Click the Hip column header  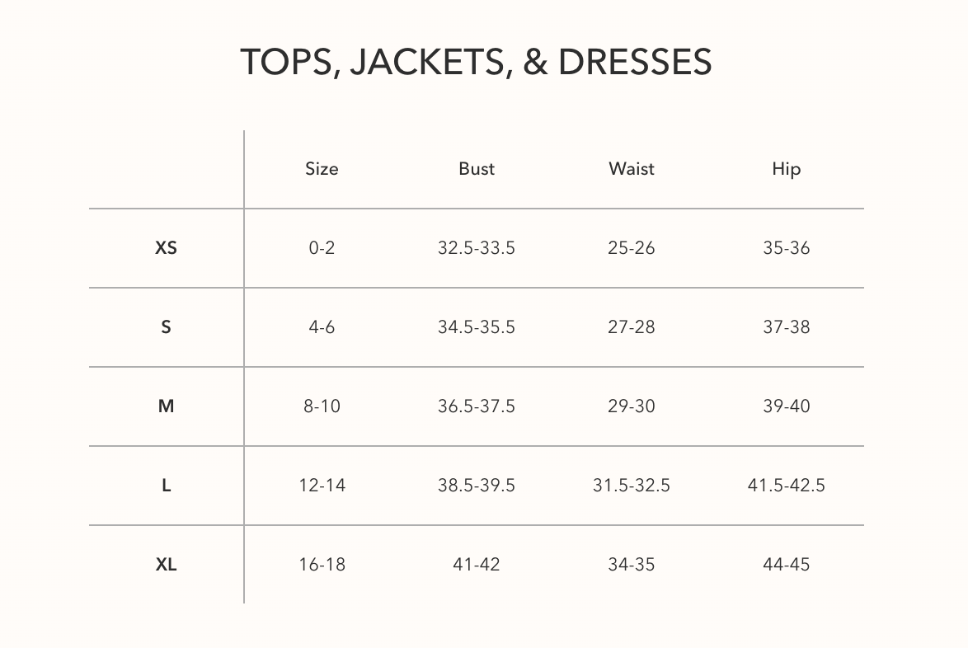click(x=787, y=169)
